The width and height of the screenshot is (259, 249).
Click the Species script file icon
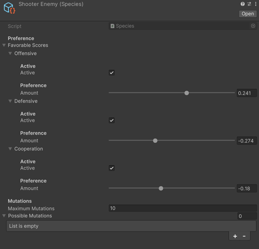[112, 26]
